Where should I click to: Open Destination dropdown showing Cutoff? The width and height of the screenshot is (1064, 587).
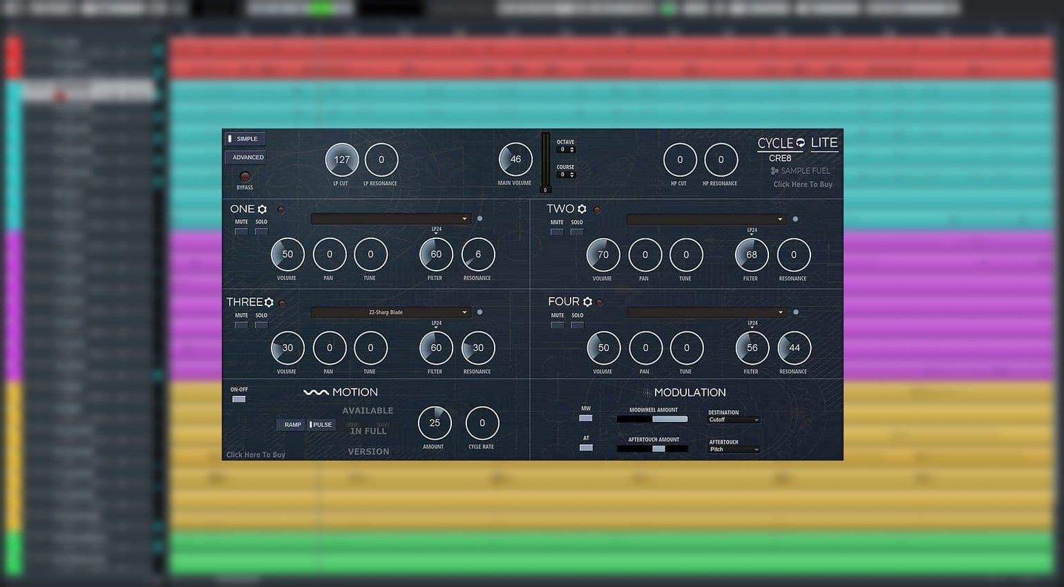pos(734,420)
